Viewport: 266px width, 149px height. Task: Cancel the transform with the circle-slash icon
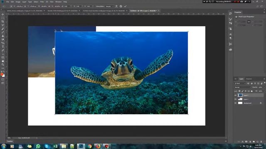pos(121,6)
